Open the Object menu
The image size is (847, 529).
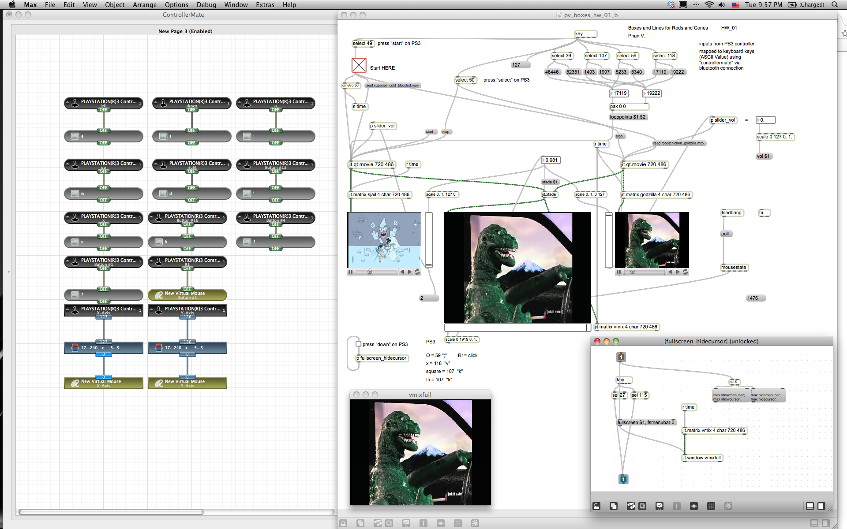115,5
